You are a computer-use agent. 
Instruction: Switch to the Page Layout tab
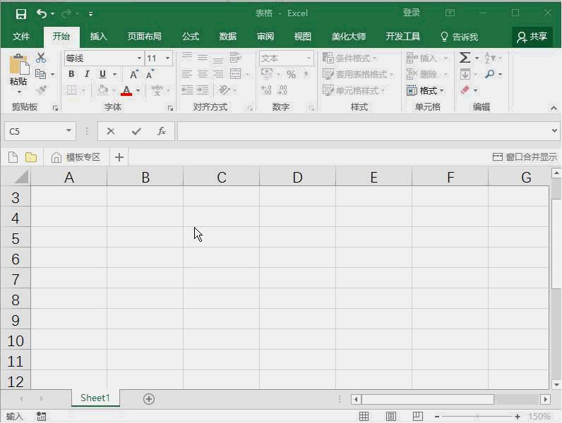[x=145, y=37]
